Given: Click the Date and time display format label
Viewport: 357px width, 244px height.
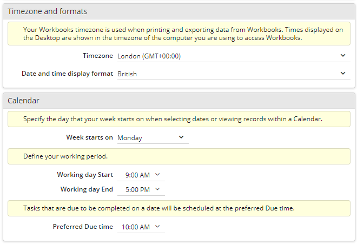Looking at the screenshot, I should coord(67,74).
